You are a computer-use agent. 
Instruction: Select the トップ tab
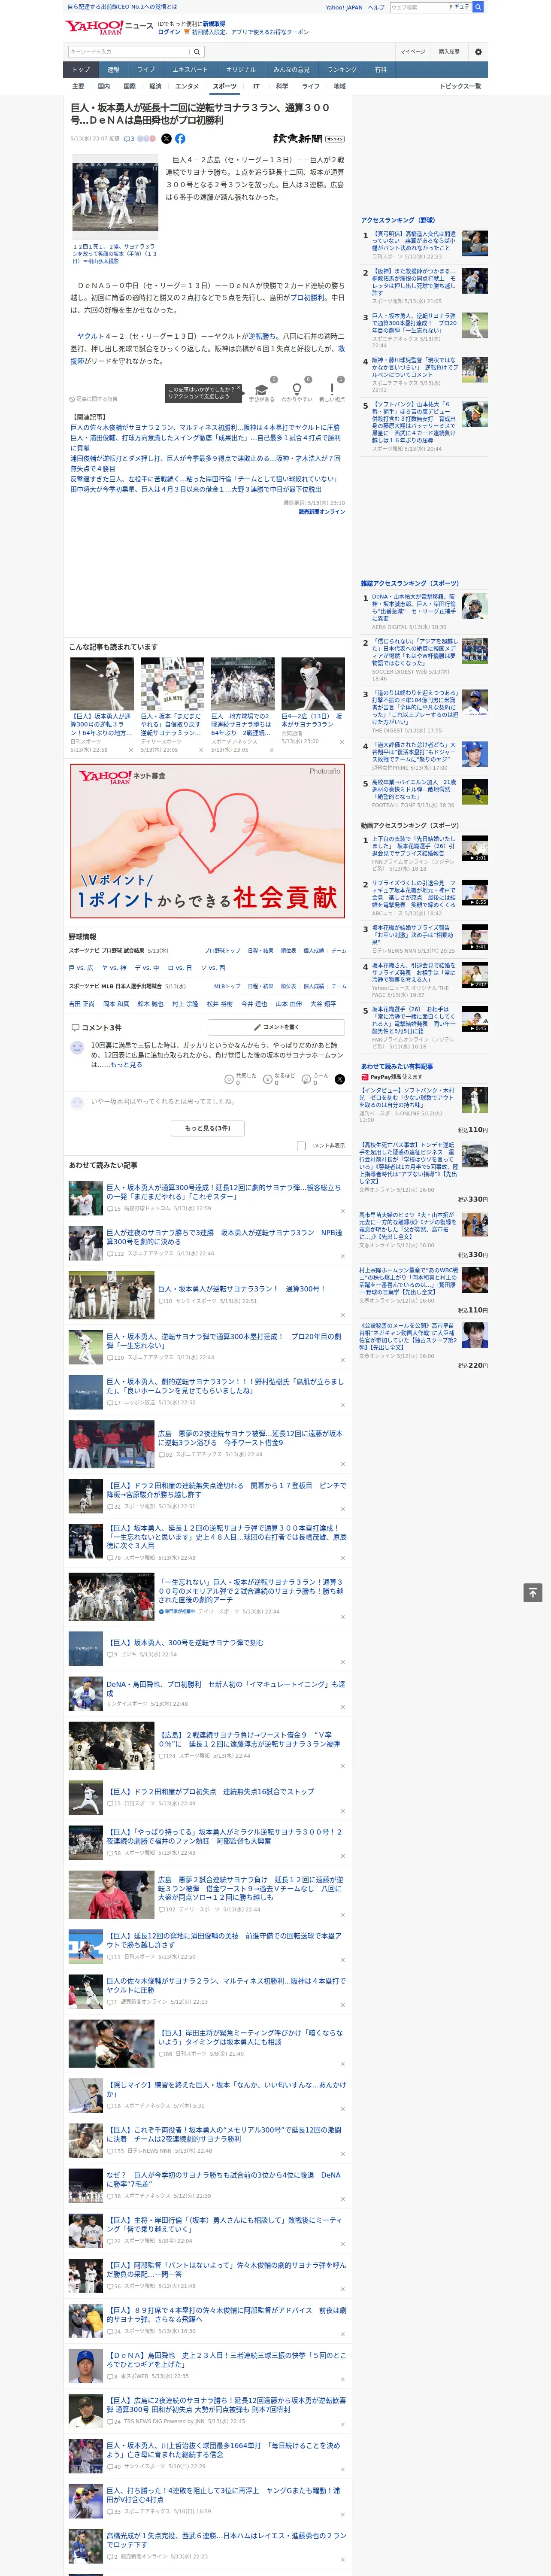click(x=81, y=70)
